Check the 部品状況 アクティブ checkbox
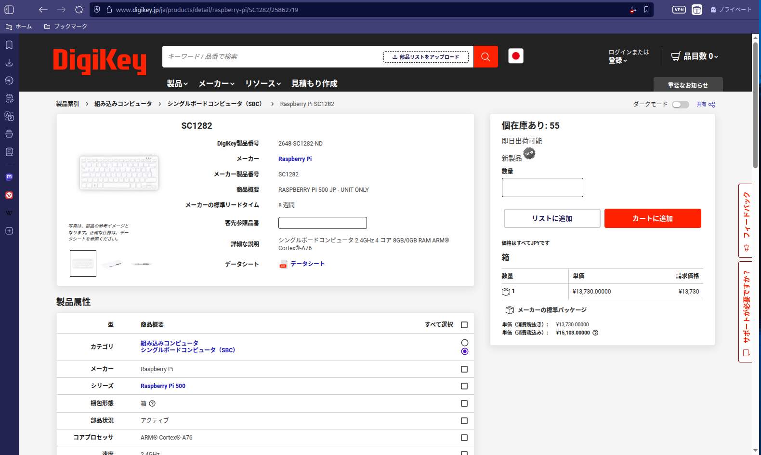Image resolution: width=761 pixels, height=455 pixels. 464,421
